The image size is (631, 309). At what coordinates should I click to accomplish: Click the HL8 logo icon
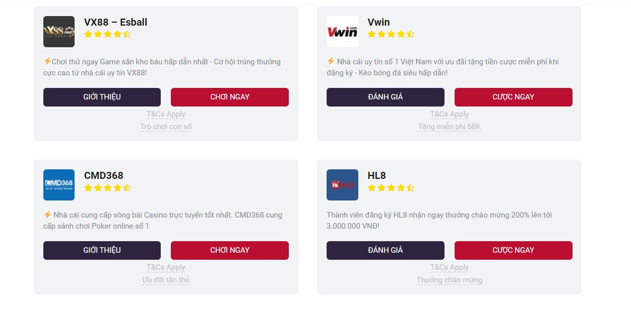342,185
